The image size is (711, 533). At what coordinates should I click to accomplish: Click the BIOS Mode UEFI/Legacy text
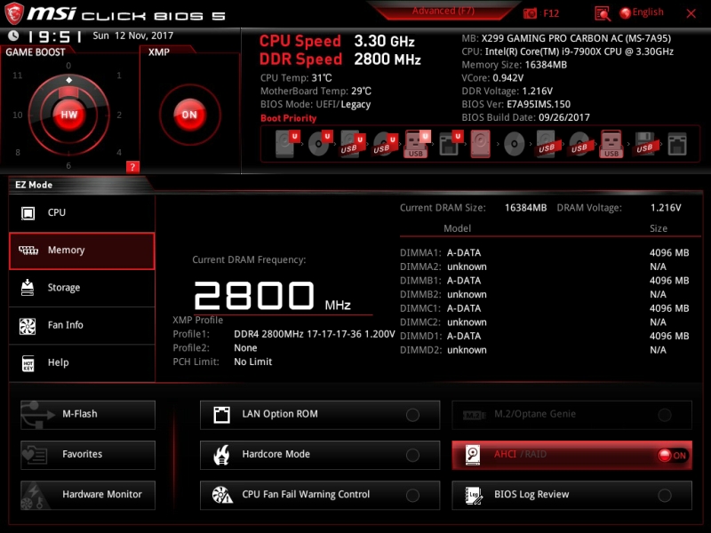click(x=316, y=105)
